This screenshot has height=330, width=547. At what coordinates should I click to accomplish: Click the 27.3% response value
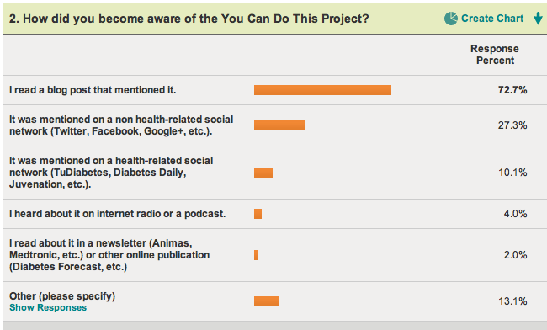click(512, 125)
